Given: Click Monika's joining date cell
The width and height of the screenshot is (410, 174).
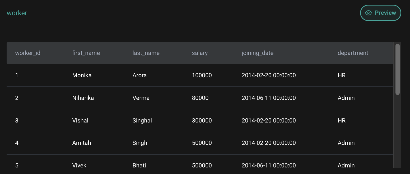Looking at the screenshot, I should tap(269, 75).
